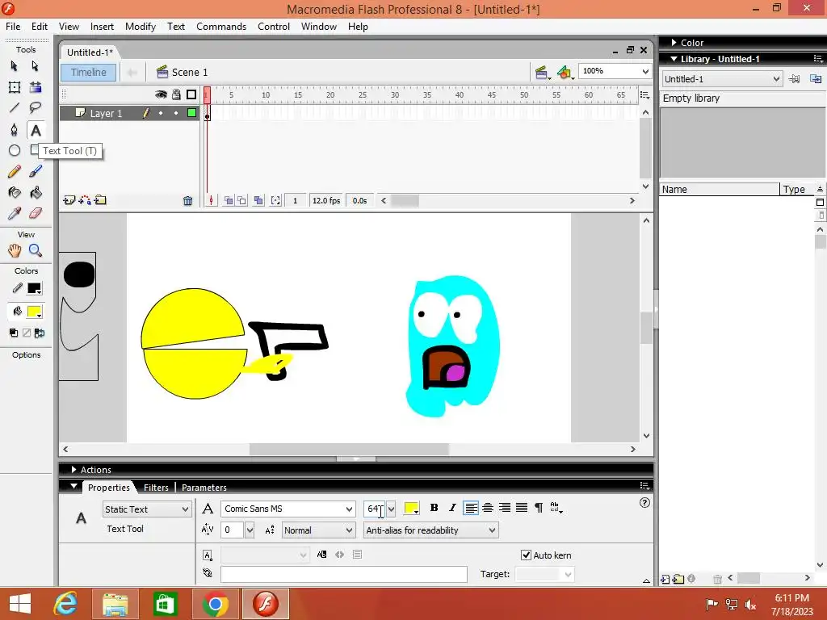Toggle Onion Skin in the timeline
The width and height of the screenshot is (827, 620).
click(229, 201)
